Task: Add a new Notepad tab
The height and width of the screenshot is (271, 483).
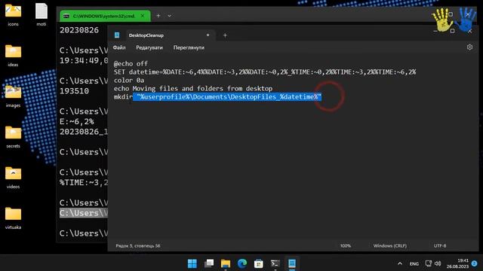Action: (x=225, y=35)
